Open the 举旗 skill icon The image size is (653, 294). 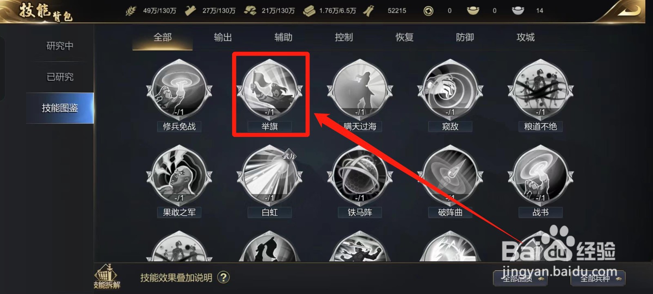pyautogui.click(x=269, y=90)
